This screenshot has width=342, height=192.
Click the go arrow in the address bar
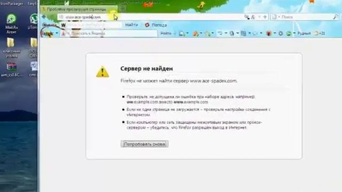pos(265,17)
